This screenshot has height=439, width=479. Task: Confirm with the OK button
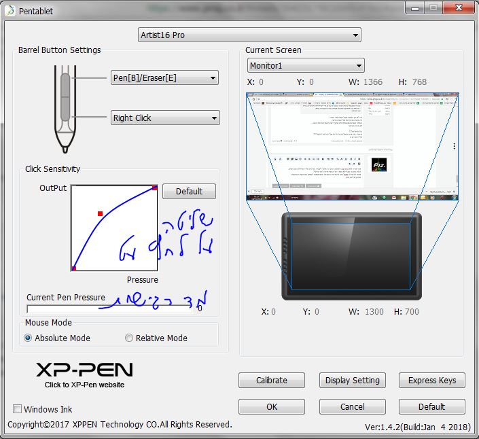pyautogui.click(x=272, y=406)
